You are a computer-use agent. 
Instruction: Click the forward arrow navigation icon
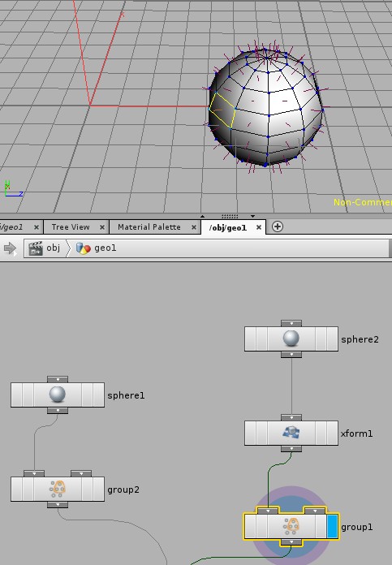[x=10, y=248]
